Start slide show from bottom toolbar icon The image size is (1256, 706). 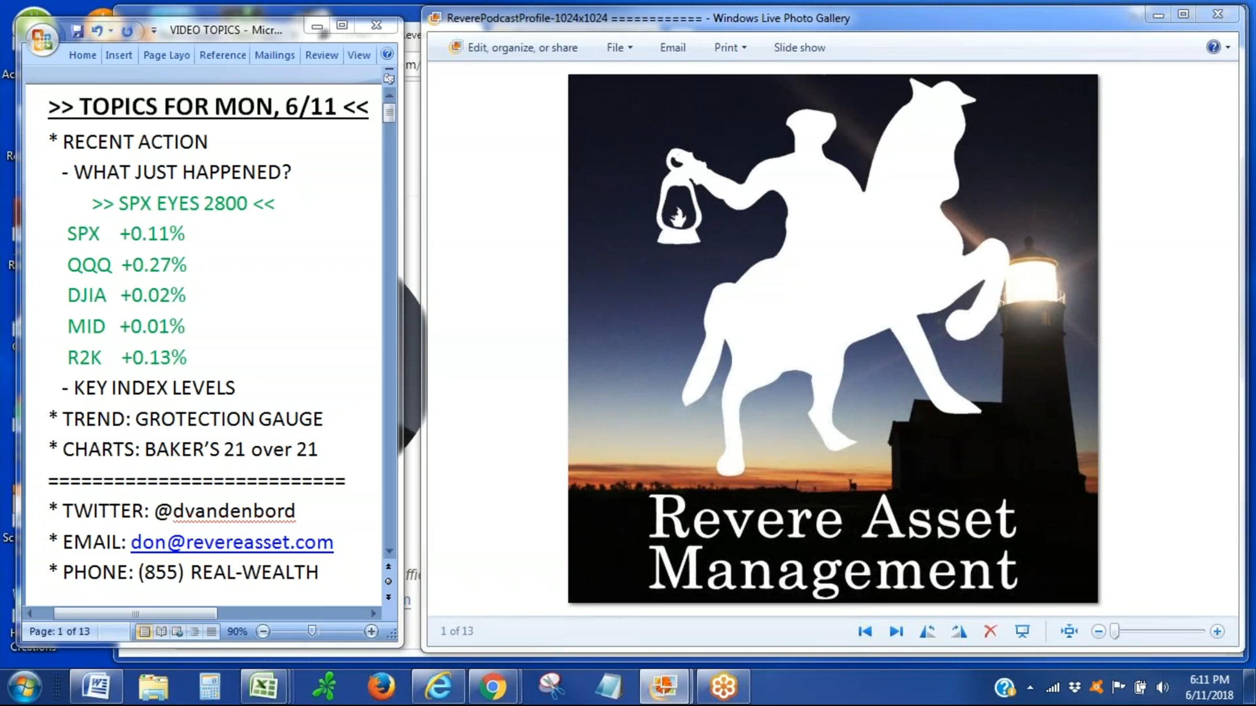coord(1022,631)
